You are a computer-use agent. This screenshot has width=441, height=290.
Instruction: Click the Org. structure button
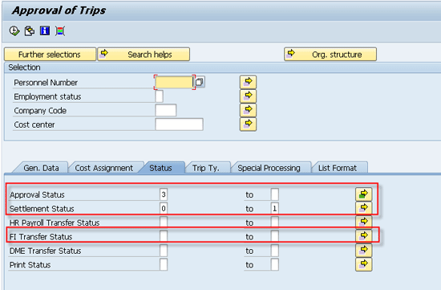point(330,54)
